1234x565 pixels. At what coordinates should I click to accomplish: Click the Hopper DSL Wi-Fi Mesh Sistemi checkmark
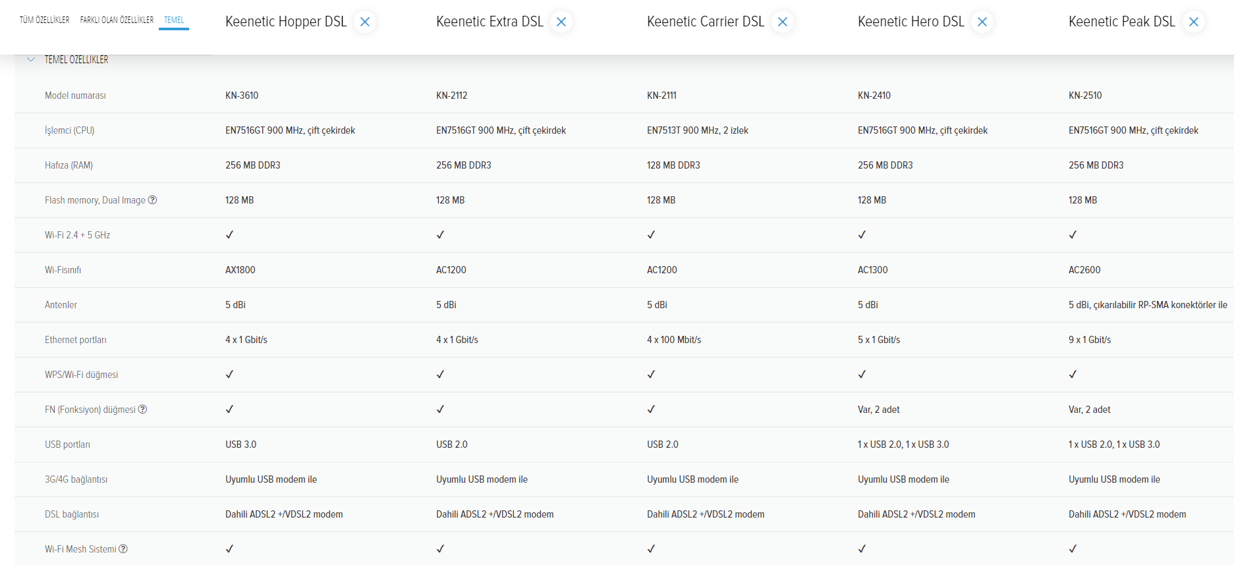pyautogui.click(x=229, y=549)
